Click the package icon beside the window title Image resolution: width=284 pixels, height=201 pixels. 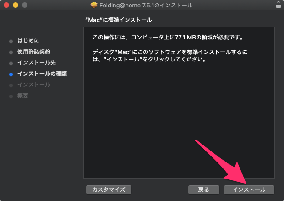[x=94, y=5]
